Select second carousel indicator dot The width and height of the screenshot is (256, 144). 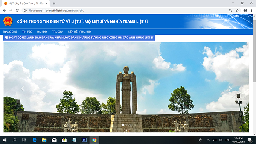(x=125, y=125)
